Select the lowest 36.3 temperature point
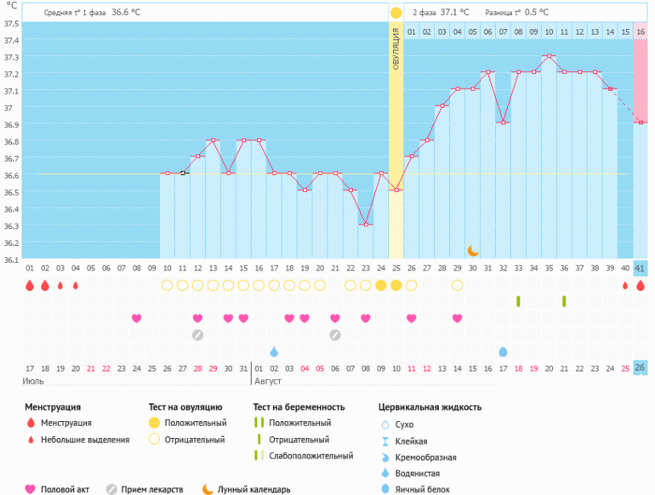This screenshot has height=495, width=655. coord(366,225)
